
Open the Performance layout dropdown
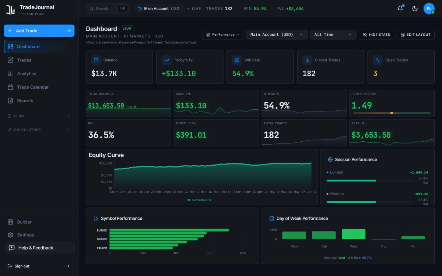click(x=223, y=35)
